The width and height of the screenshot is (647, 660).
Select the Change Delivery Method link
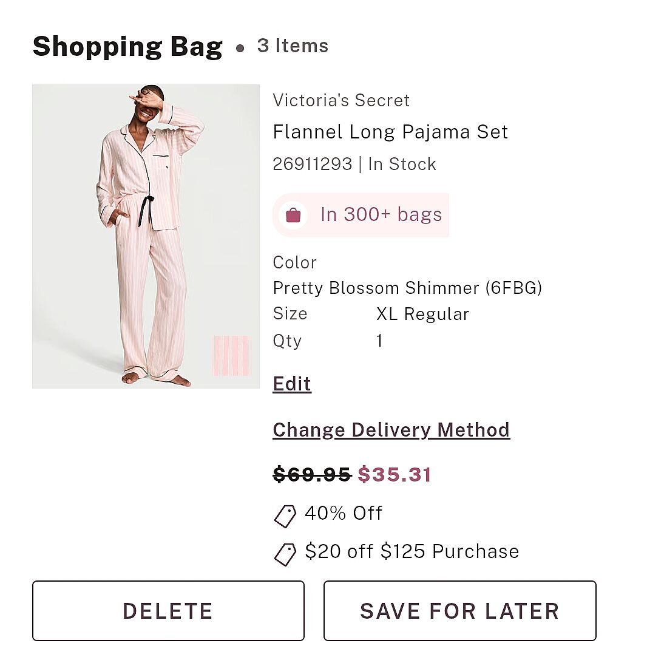391,430
